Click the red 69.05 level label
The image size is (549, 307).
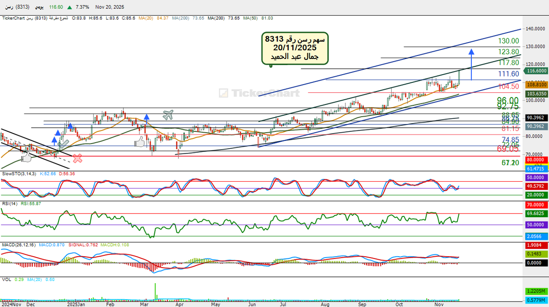pyautogui.click(x=507, y=149)
